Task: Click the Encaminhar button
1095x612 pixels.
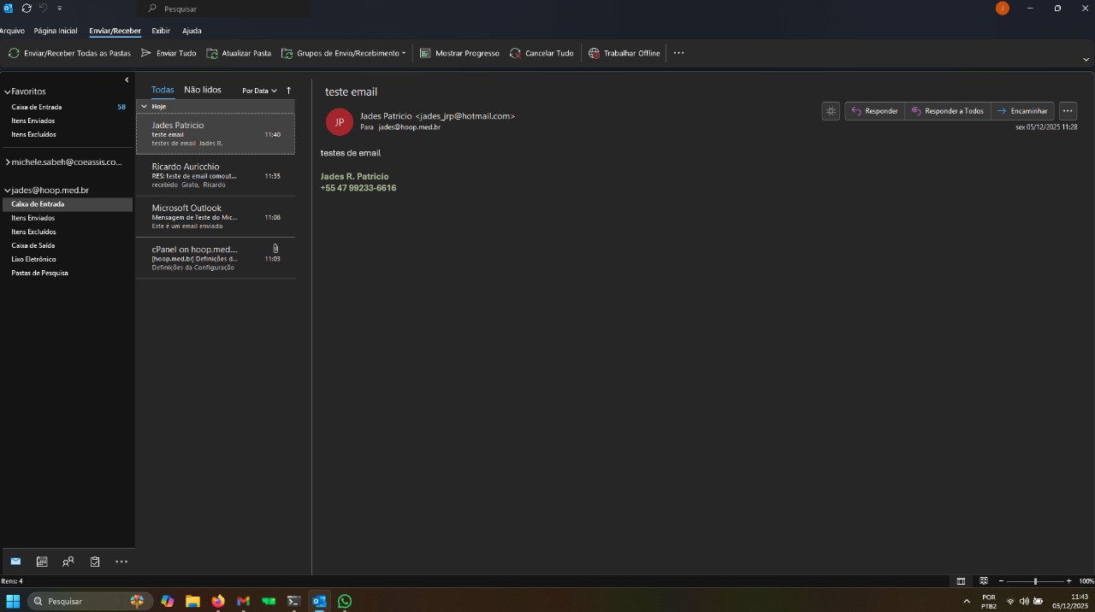Action: click(x=1022, y=111)
